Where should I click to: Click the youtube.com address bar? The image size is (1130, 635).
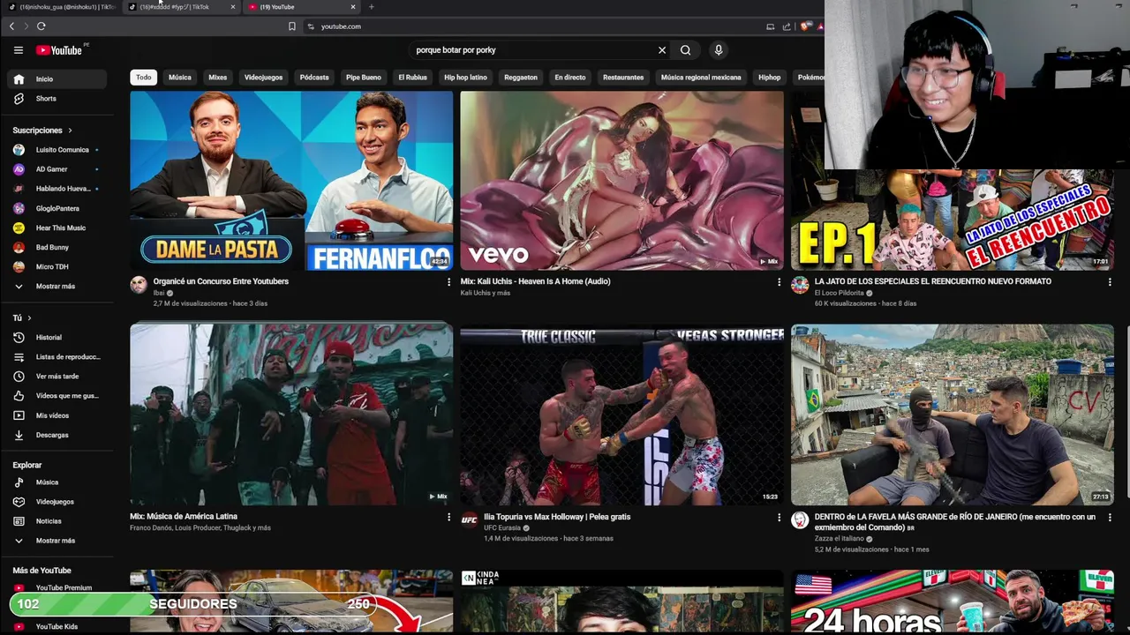pyautogui.click(x=530, y=26)
